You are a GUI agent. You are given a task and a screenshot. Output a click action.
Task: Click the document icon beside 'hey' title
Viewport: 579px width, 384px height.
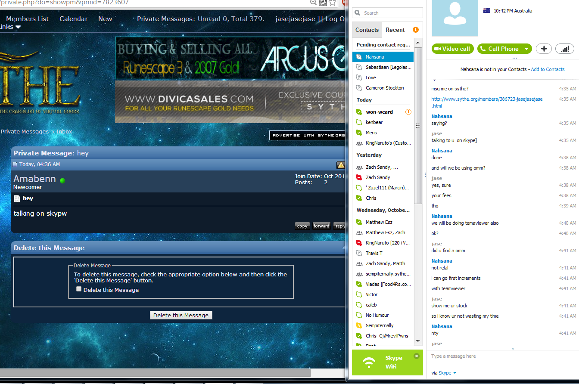[x=17, y=198]
